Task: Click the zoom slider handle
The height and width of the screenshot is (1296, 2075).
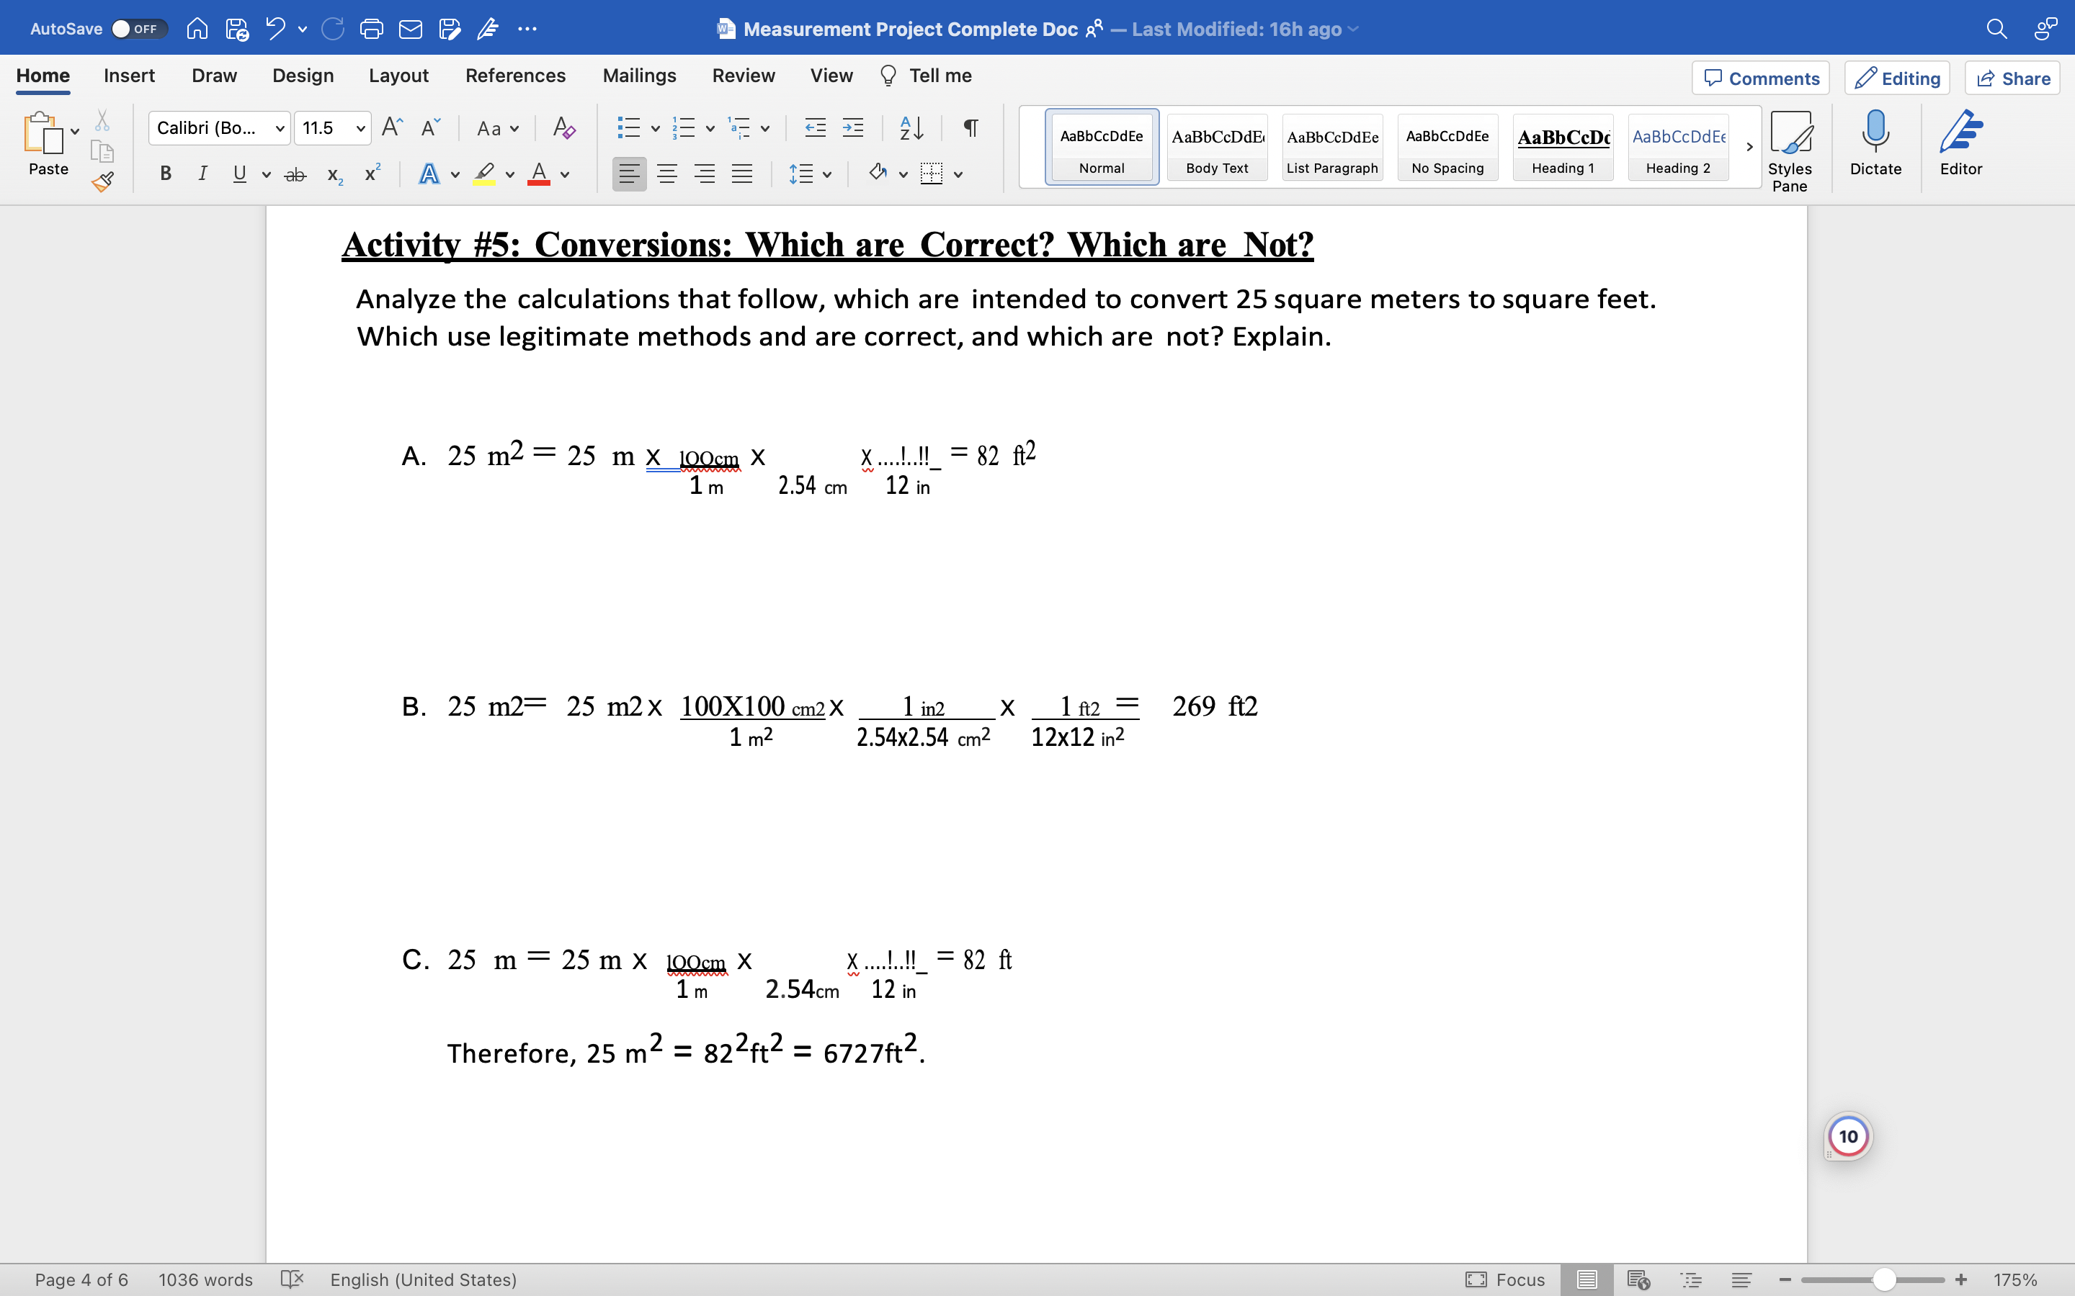Action: pos(1884,1279)
